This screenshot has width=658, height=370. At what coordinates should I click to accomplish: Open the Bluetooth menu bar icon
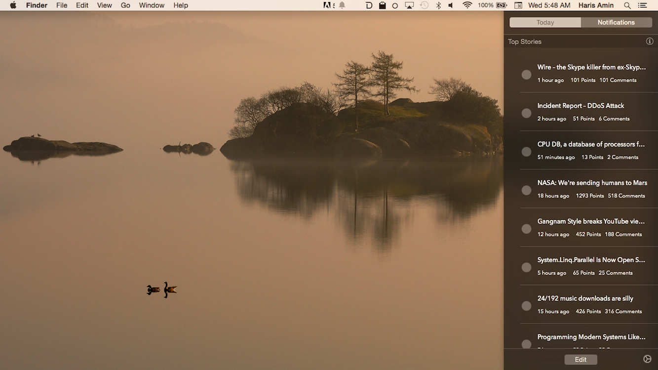click(x=438, y=5)
